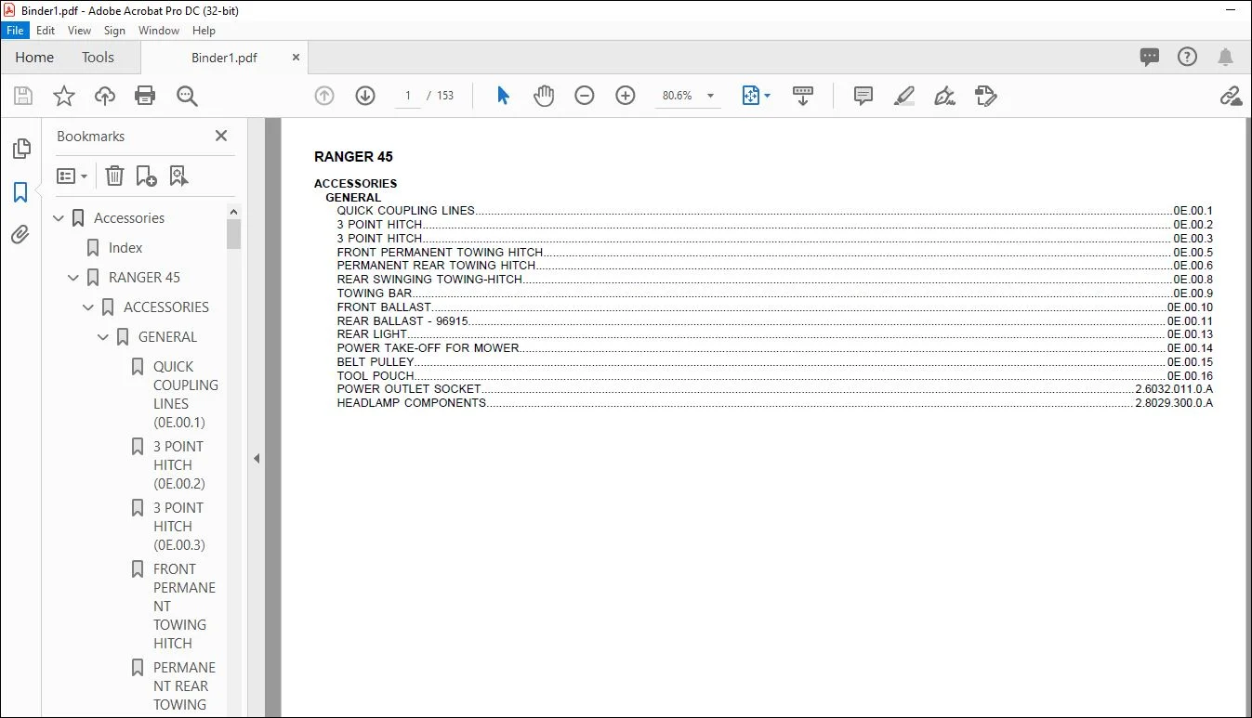Open the HEADLAMP COMPONENTS entry
Screen dimensions: 1252x718
pos(412,403)
